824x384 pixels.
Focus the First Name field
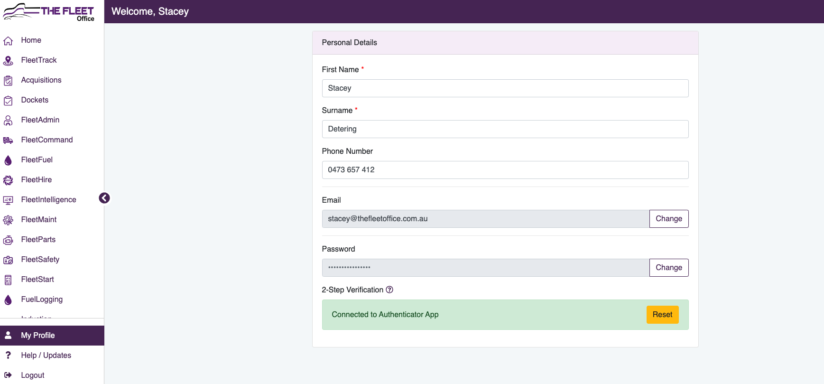(505, 88)
